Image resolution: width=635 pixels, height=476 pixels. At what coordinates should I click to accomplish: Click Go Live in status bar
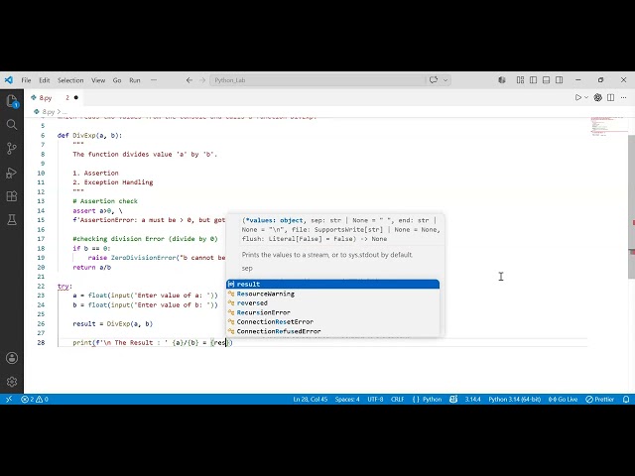click(563, 399)
